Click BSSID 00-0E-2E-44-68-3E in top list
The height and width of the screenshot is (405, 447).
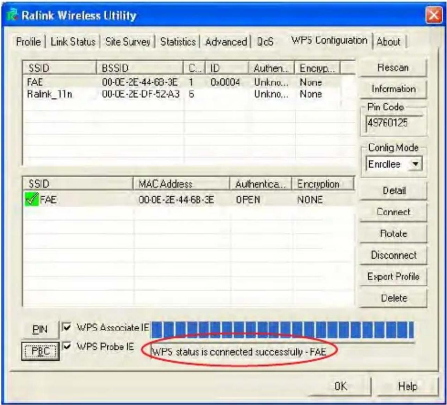coord(139,82)
